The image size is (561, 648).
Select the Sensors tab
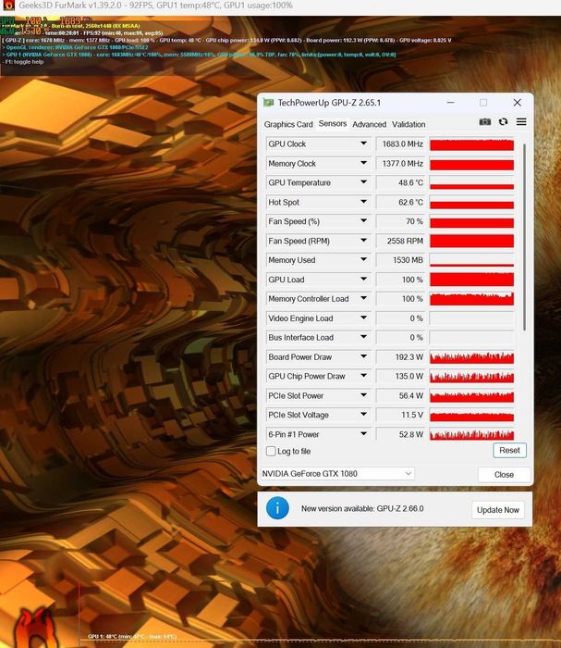coord(333,123)
